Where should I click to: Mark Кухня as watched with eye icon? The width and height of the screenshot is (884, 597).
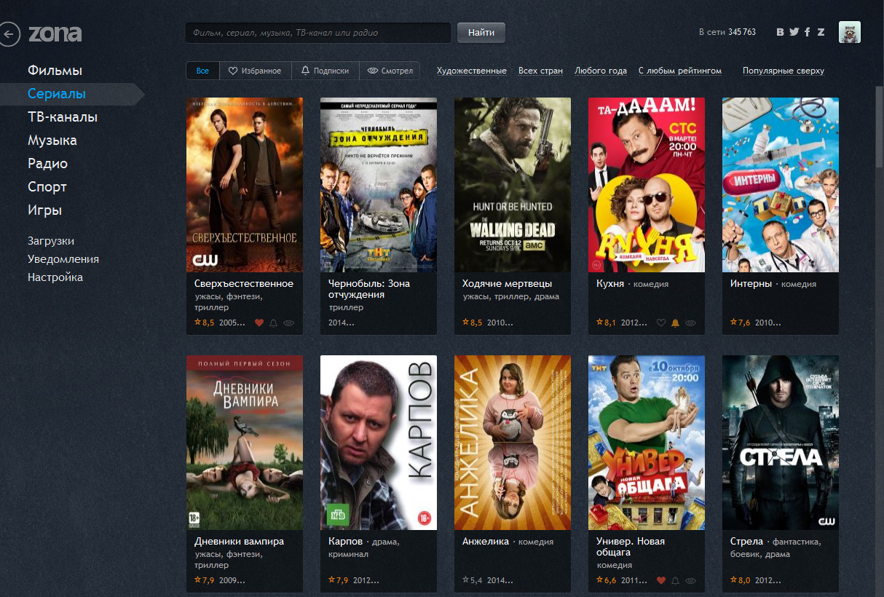point(690,323)
